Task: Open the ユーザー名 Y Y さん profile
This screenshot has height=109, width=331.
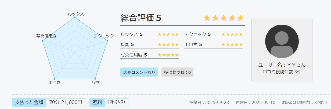Action: 282,65
